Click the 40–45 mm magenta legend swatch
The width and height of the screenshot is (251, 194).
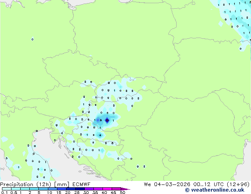(107, 189)
